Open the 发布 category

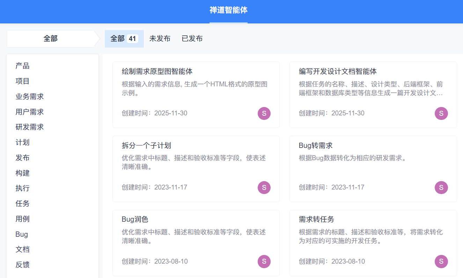(x=22, y=158)
